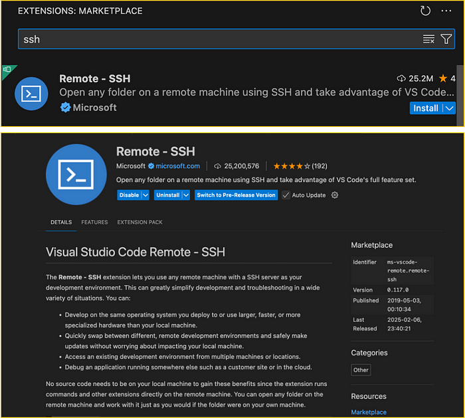Viewport: 465px width, 418px height.
Task: Open the extension search filter funnel
Action: pos(446,39)
